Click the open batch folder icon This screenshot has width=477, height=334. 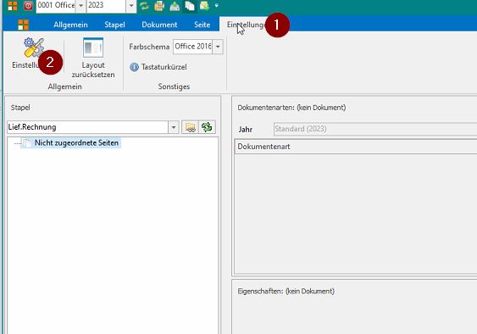coord(190,127)
